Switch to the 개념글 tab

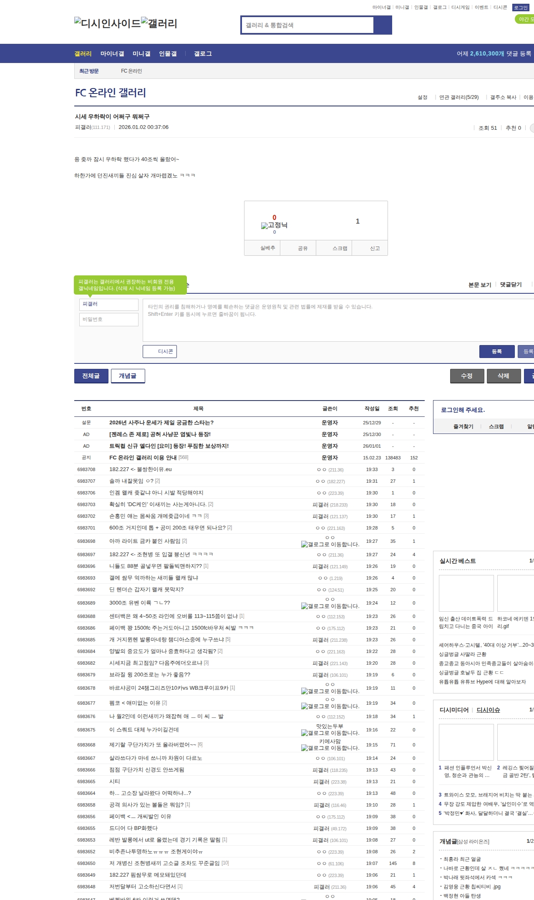click(x=128, y=376)
